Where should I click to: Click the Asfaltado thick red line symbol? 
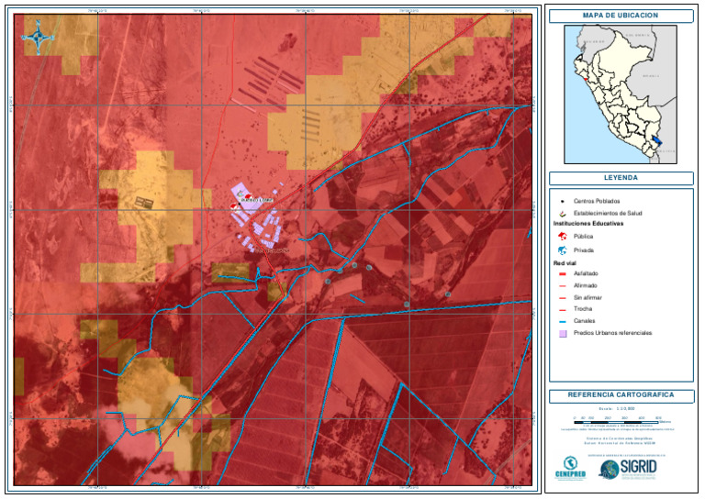coord(562,274)
